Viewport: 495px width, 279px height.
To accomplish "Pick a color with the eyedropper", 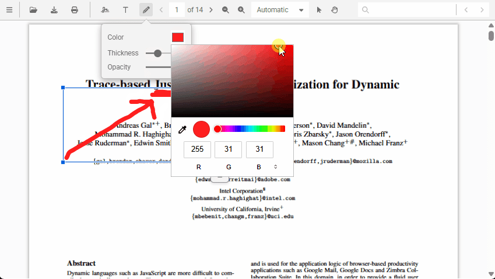I will click(x=182, y=130).
